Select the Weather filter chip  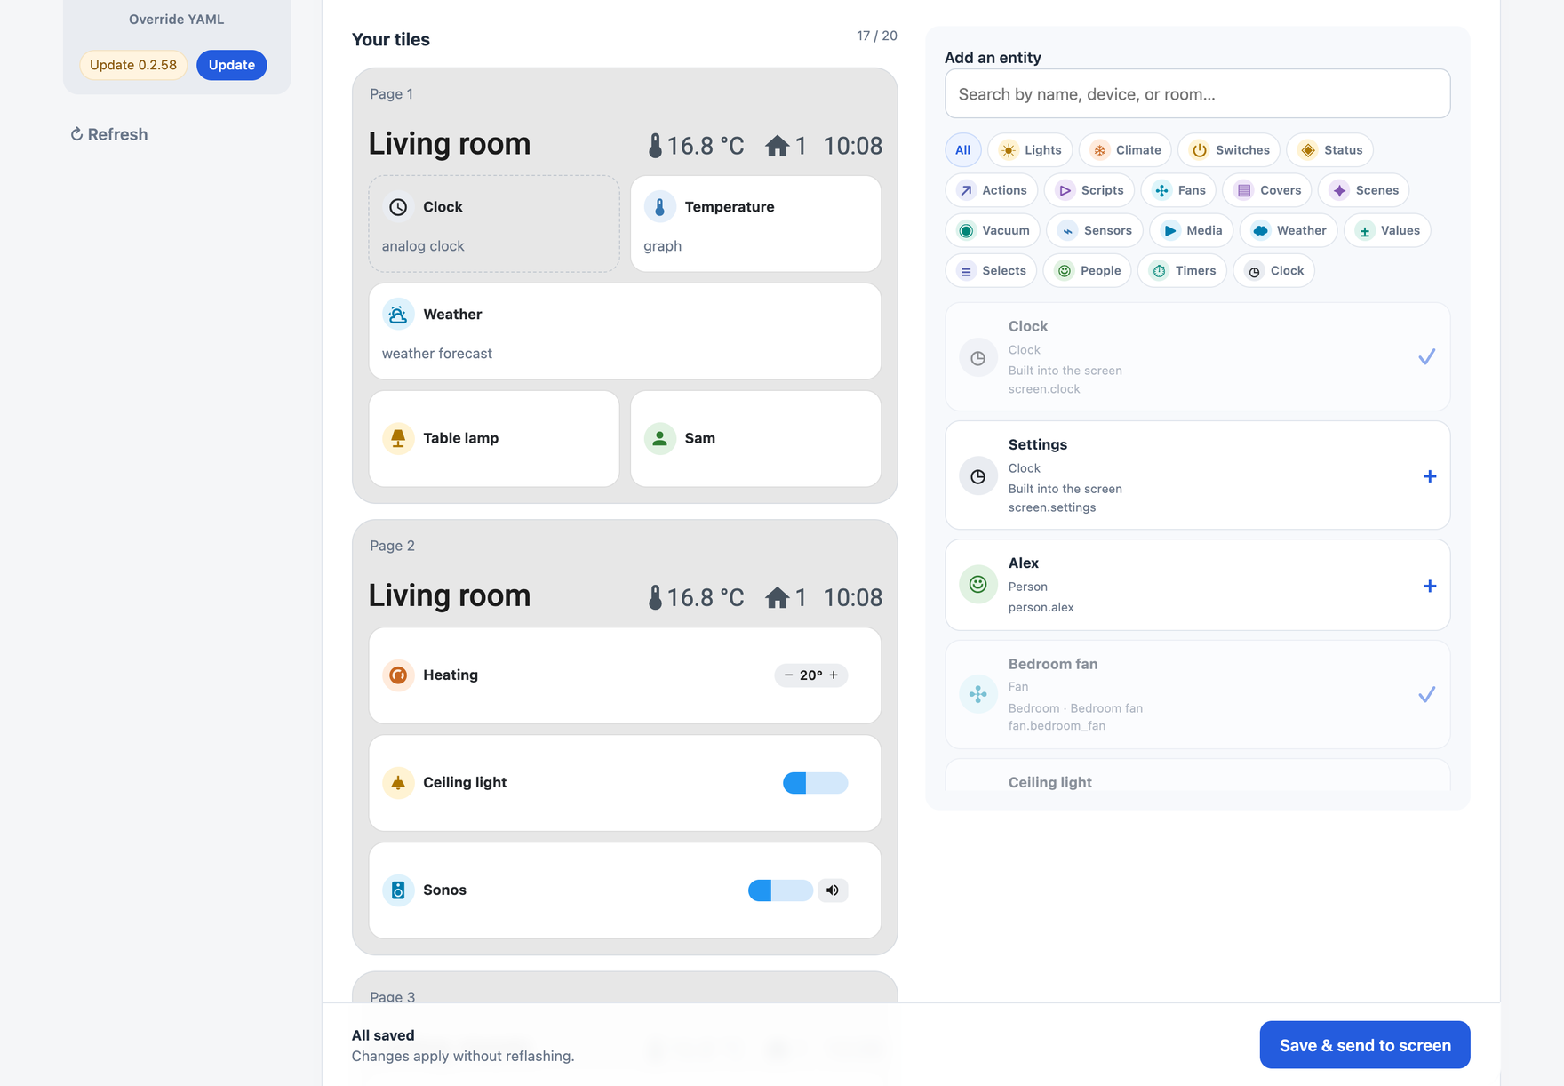point(1289,230)
